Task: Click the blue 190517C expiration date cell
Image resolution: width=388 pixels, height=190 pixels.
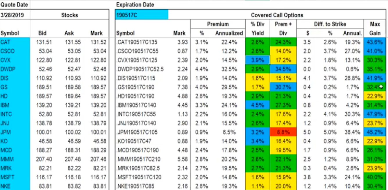Action: pyautogui.click(x=142, y=15)
